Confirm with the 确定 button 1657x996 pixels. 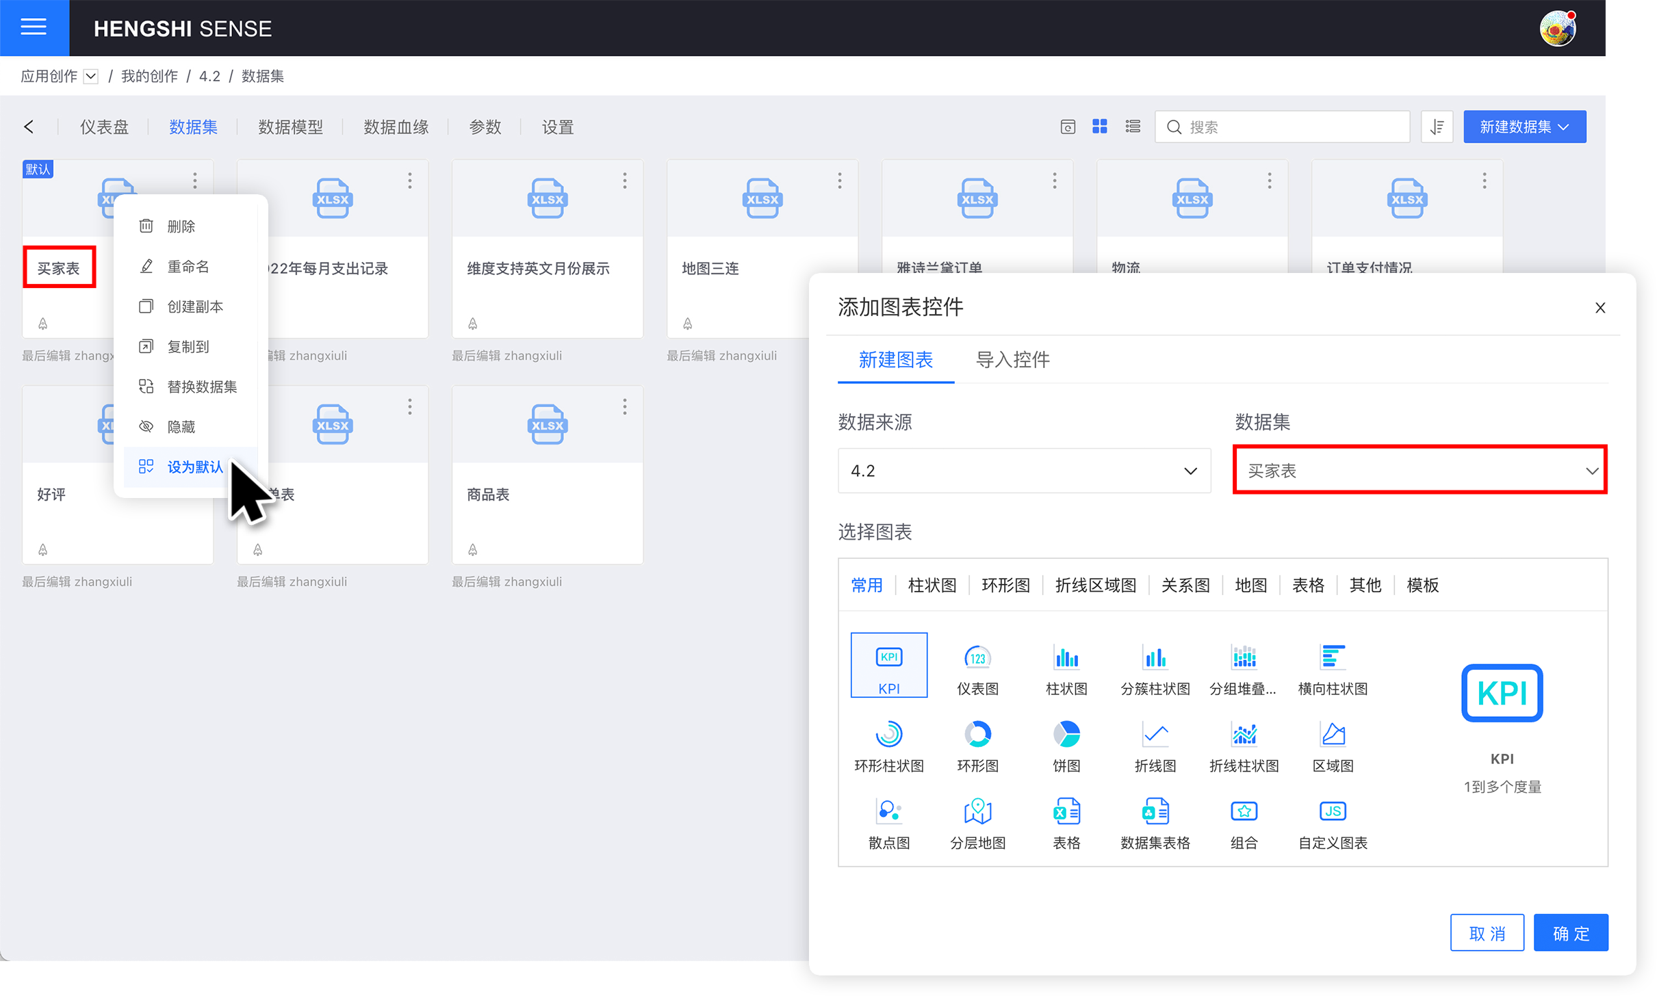pyautogui.click(x=1570, y=933)
